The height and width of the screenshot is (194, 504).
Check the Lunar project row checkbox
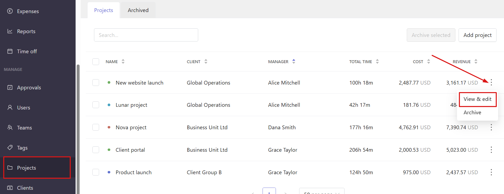point(96,105)
